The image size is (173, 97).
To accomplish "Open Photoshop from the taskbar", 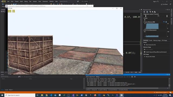I will click(x=99, y=95).
